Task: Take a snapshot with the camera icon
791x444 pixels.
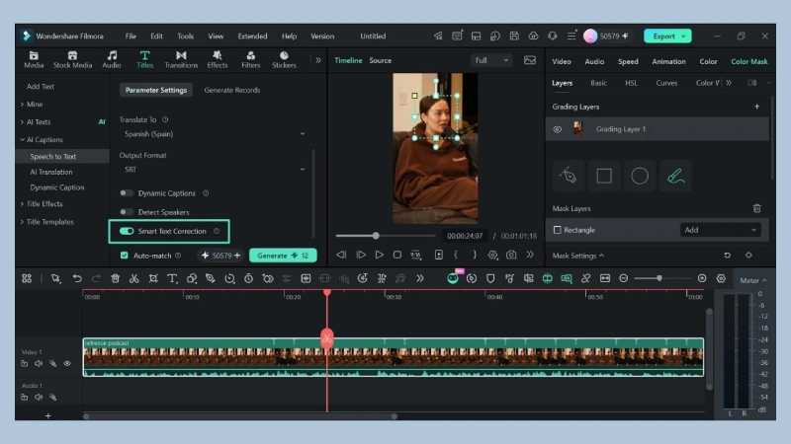Action: tap(511, 255)
